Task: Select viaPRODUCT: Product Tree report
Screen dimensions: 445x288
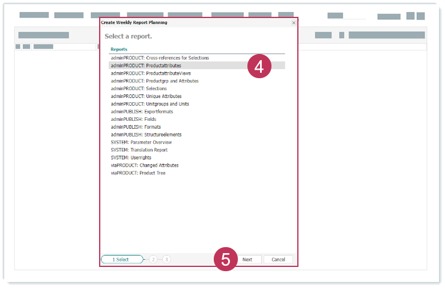Action: pos(138,173)
